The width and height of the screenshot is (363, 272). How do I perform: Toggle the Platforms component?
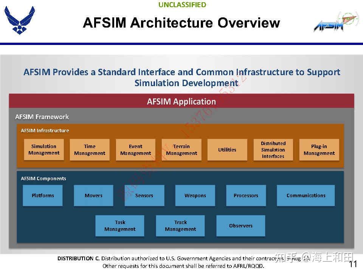point(42,195)
